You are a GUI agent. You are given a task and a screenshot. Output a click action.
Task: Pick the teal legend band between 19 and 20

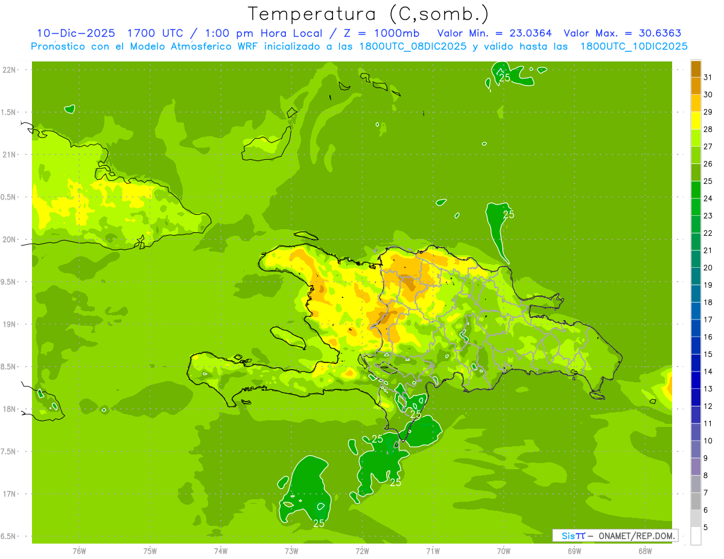[696, 276]
